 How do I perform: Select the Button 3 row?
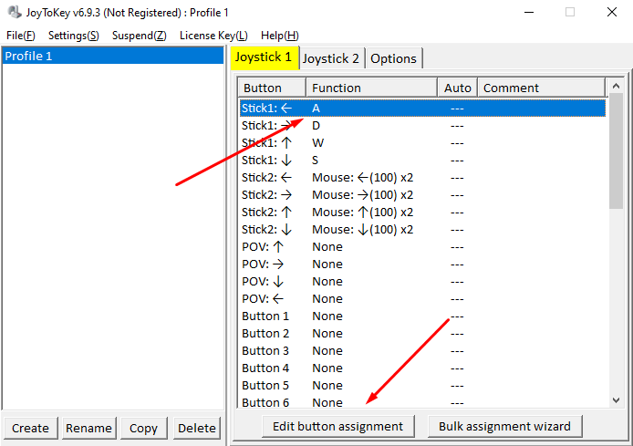pos(422,351)
